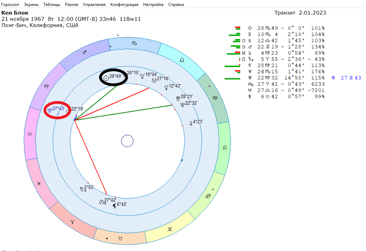Open the Гороскоп menu
The width and height of the screenshot is (366, 251).
coord(11,5)
